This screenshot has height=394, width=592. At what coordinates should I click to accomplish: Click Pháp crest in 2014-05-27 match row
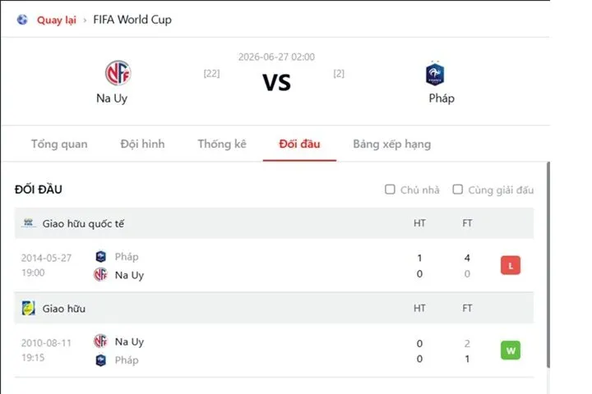(101, 257)
